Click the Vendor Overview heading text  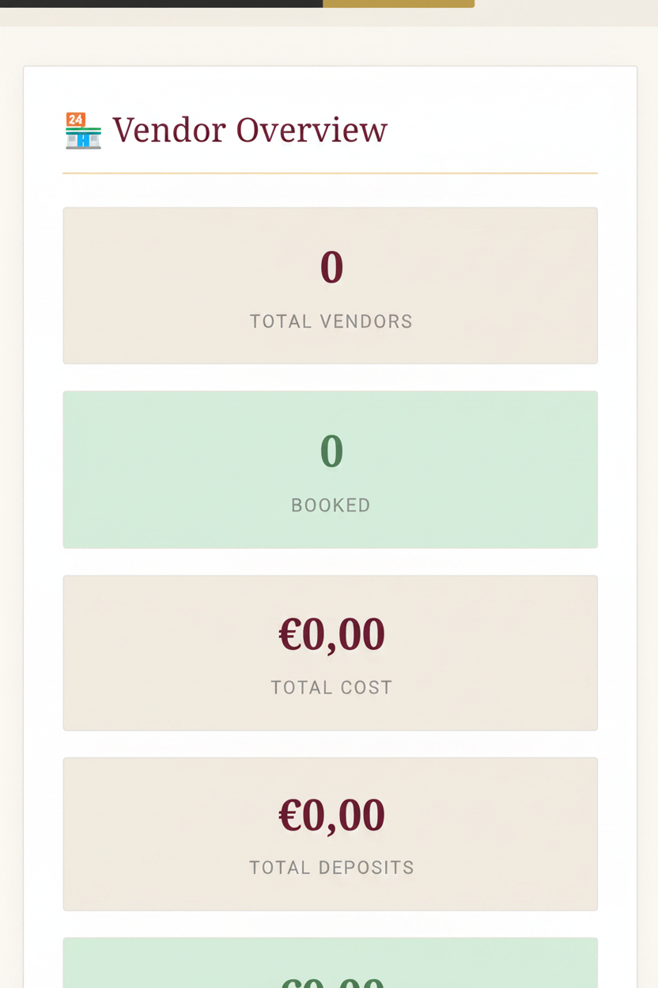coord(250,131)
